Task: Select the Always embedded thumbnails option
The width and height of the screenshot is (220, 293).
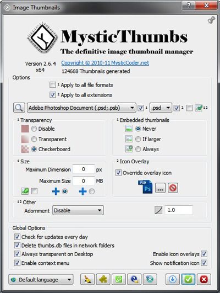Action: pyautogui.click(x=138, y=149)
